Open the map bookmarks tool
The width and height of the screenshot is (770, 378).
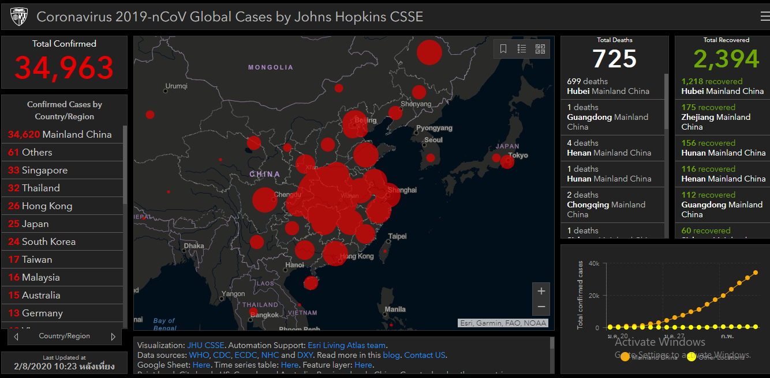point(503,49)
